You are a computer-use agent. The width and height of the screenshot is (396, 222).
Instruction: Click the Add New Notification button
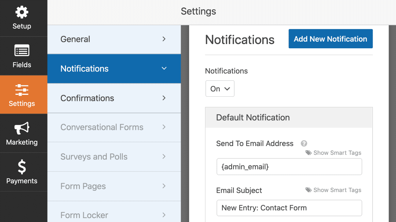(330, 39)
